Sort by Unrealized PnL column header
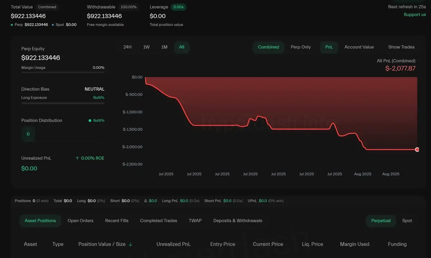This screenshot has width=431, height=258. coord(174,244)
